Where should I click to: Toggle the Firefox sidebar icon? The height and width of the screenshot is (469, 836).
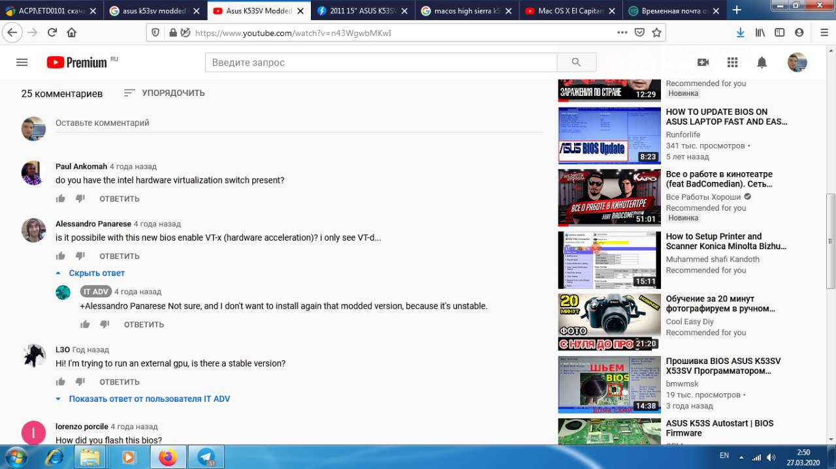point(779,33)
